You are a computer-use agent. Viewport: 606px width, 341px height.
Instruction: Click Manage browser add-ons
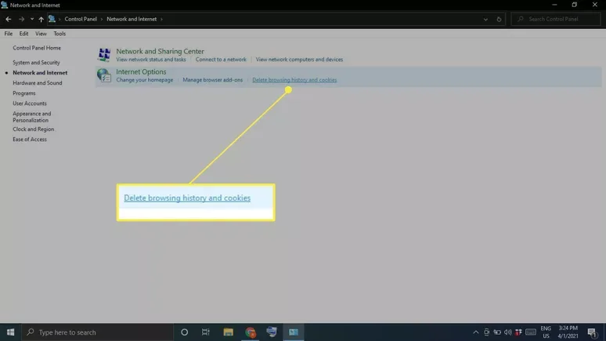[x=212, y=80]
